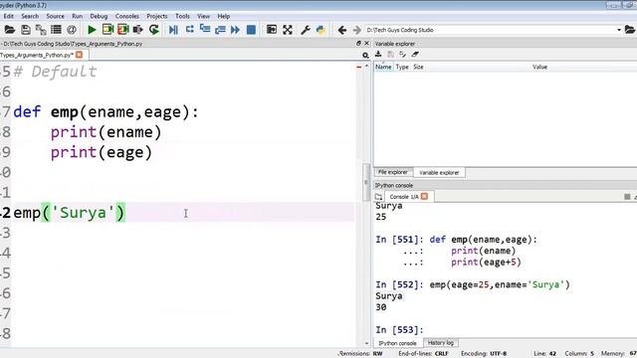This screenshot has width=637, height=358.
Task: Browse console tabs icon
Action: point(378,197)
